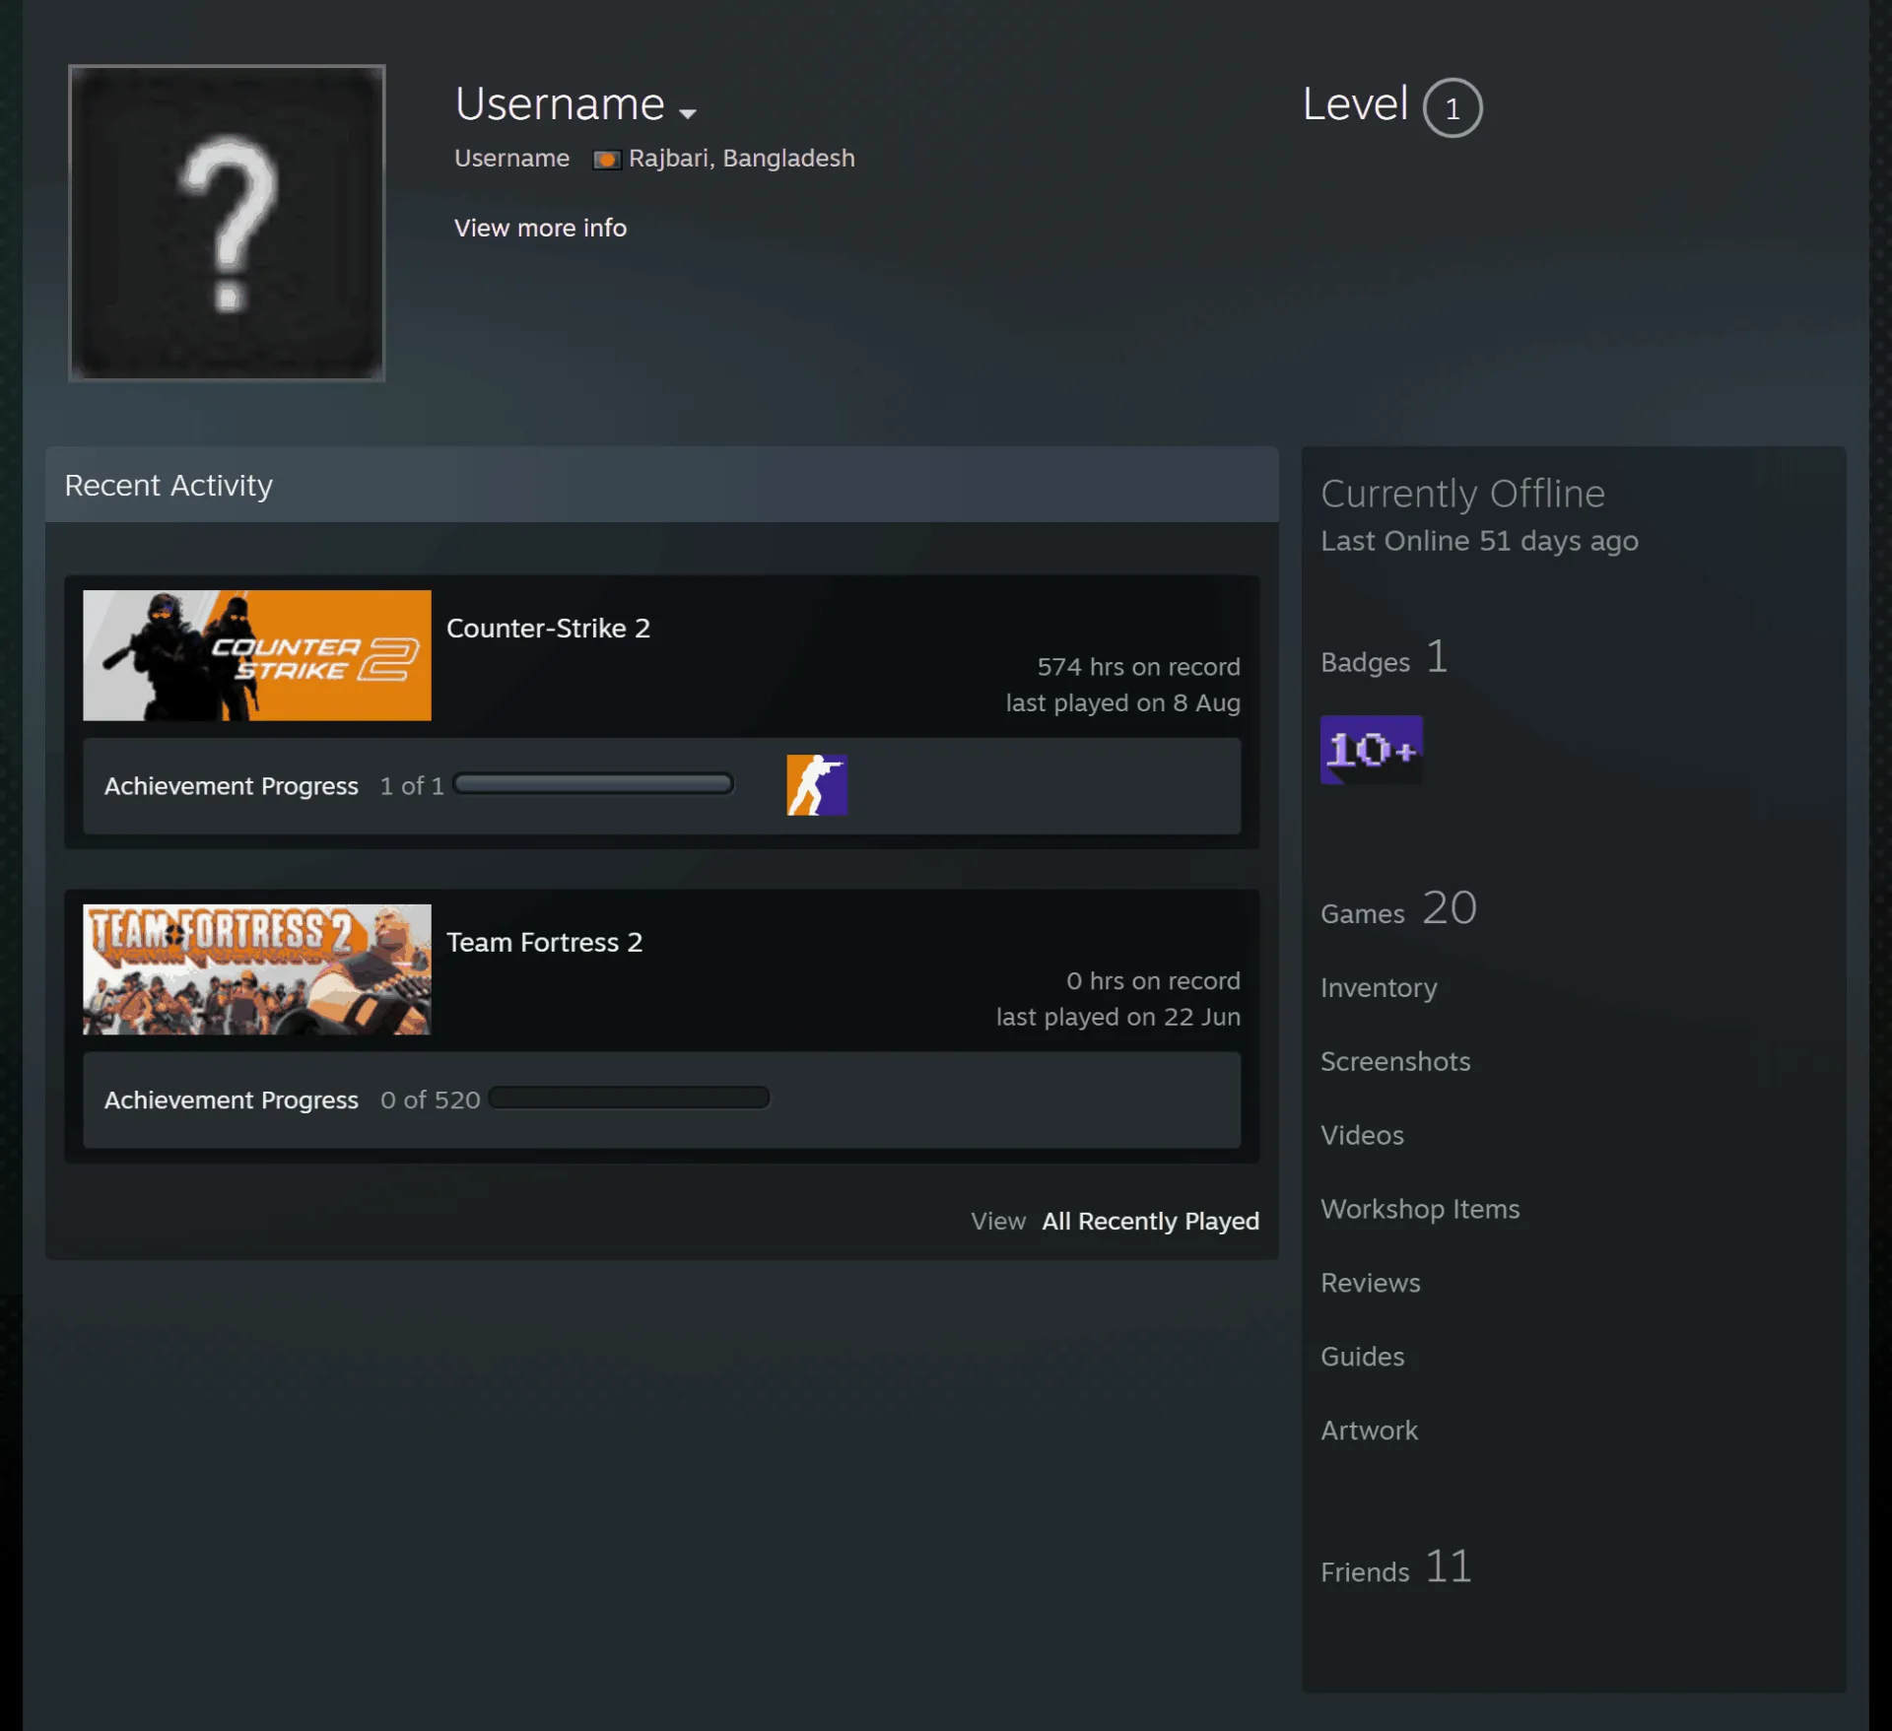Viewport: 1892px width, 1731px height.
Task: Open the Guides link
Action: [x=1362, y=1358]
